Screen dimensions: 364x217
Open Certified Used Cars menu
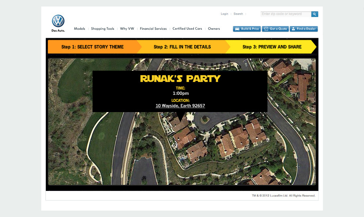pos(187,29)
